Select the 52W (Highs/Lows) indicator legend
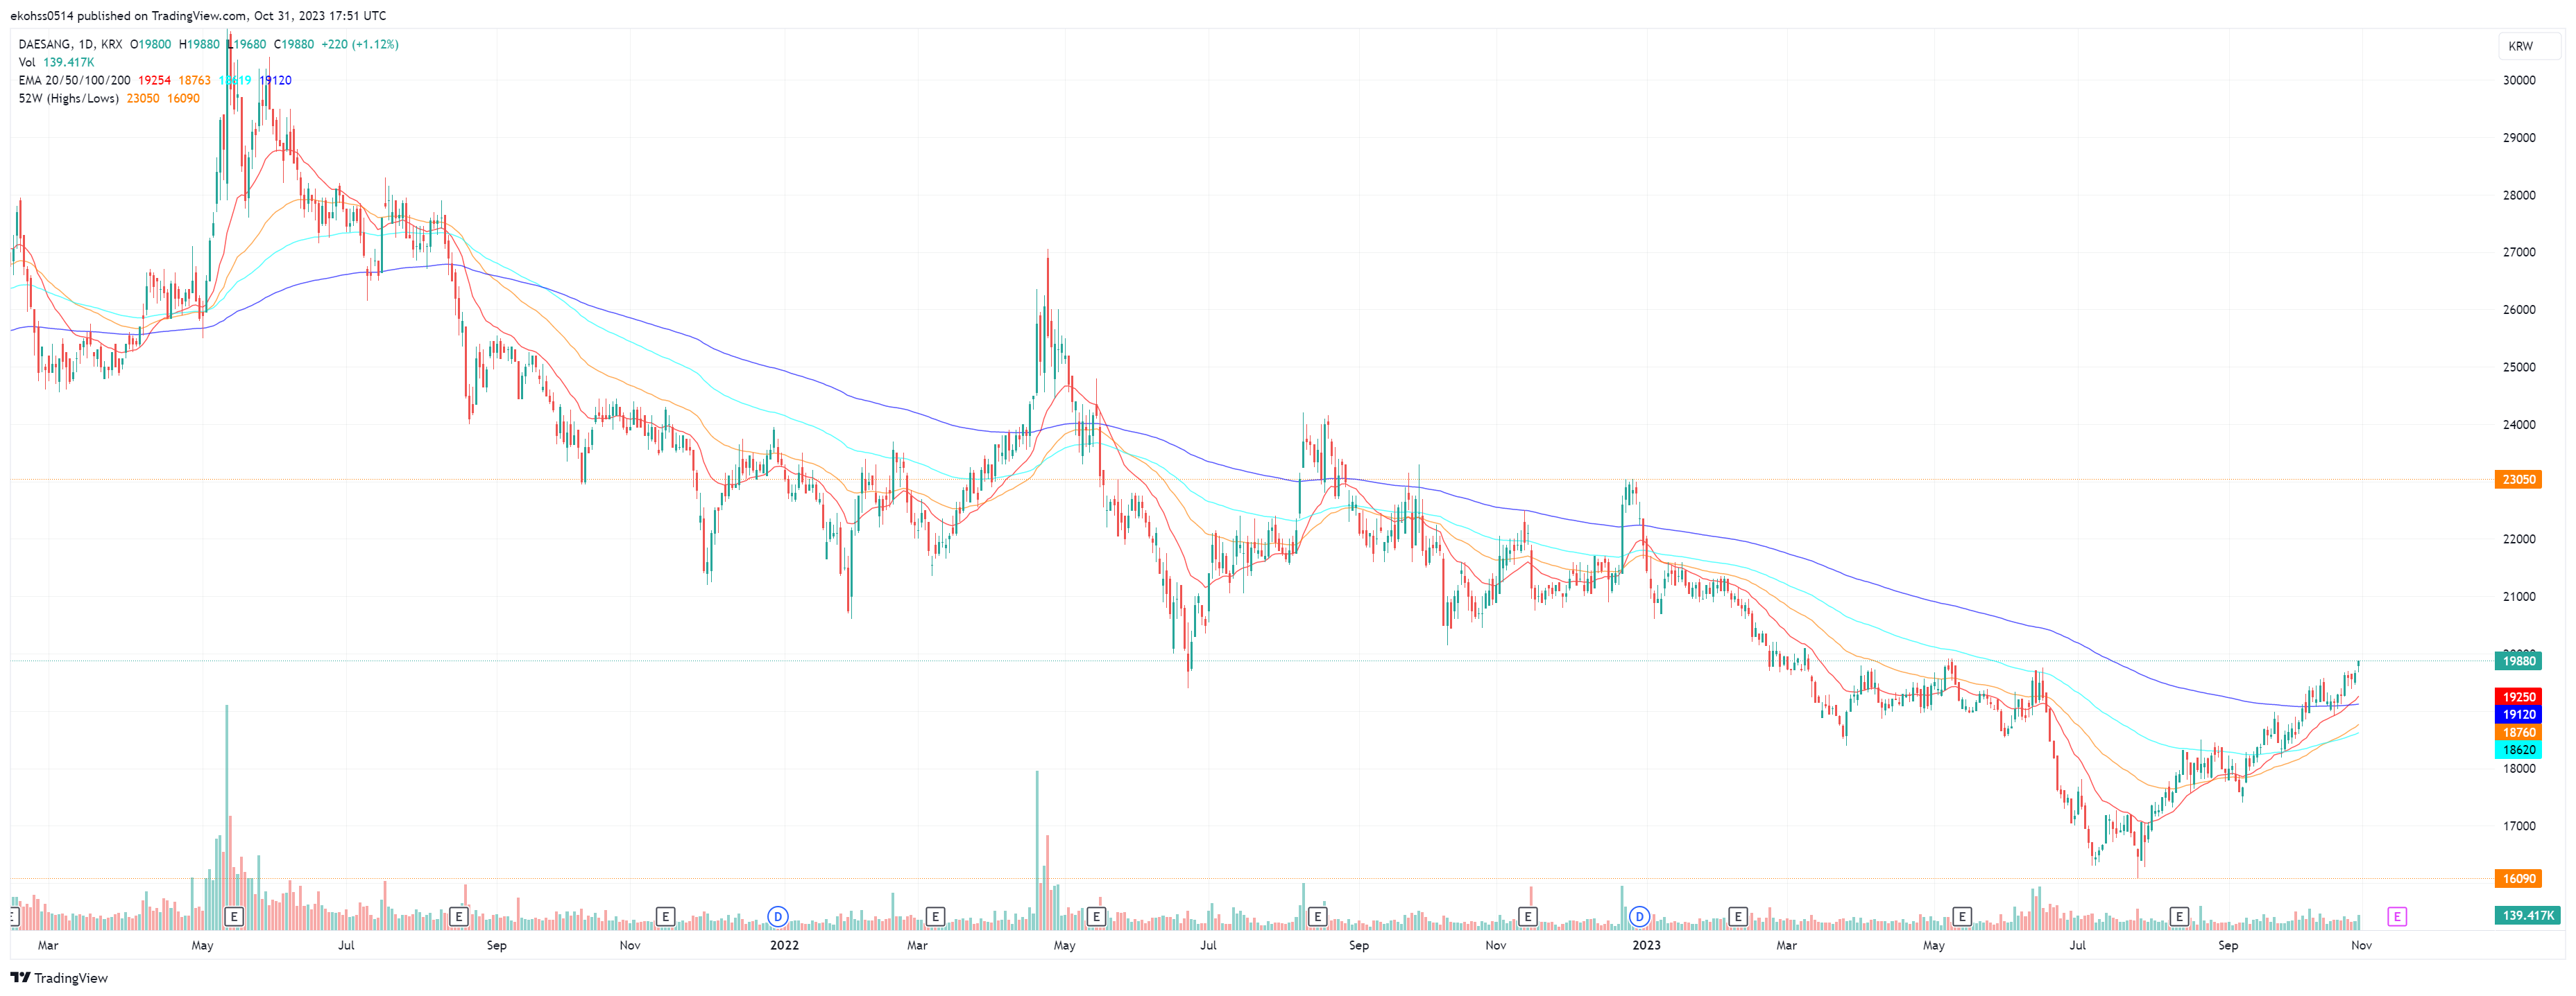Viewport: 2576px width, 996px height. coord(68,99)
